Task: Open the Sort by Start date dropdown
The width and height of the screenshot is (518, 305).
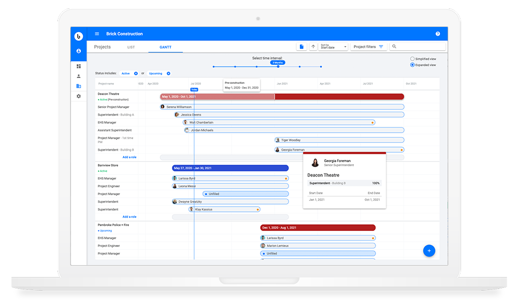Action: click(334, 47)
